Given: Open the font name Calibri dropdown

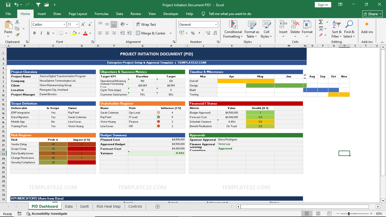Looking at the screenshot, I should 64,25.
